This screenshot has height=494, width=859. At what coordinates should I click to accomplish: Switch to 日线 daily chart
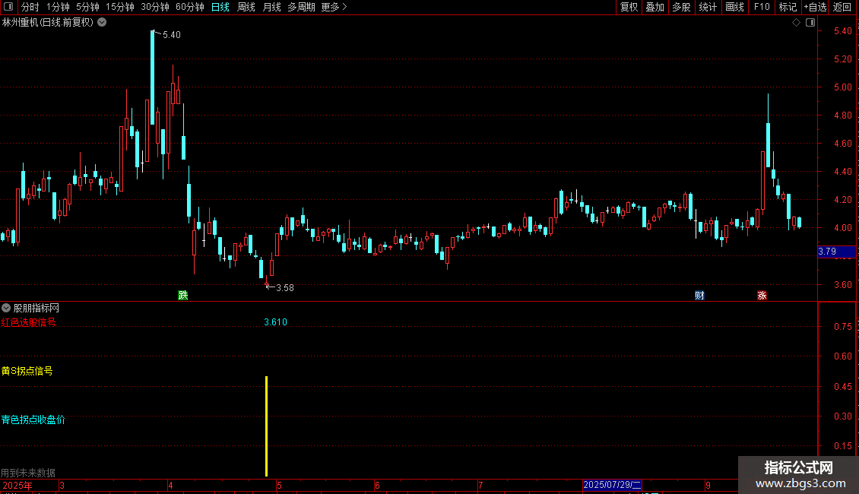(x=220, y=7)
